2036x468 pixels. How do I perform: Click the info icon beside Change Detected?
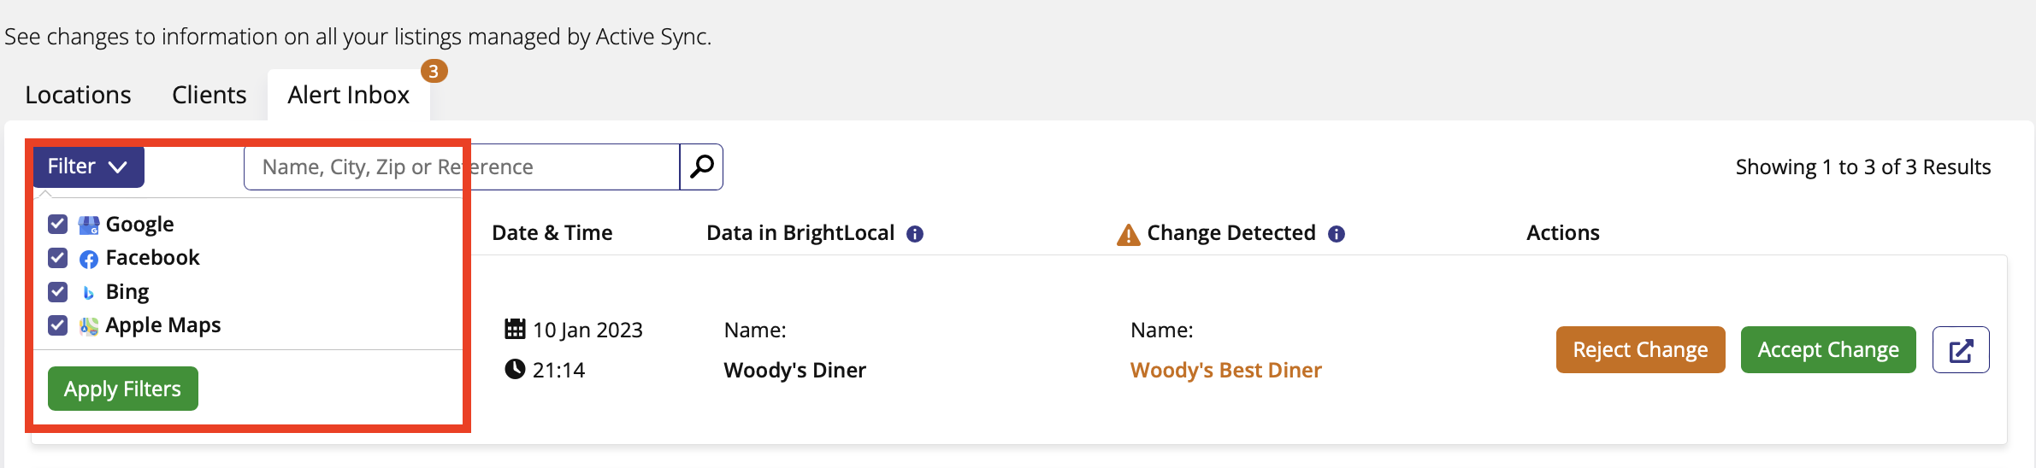(x=1337, y=234)
